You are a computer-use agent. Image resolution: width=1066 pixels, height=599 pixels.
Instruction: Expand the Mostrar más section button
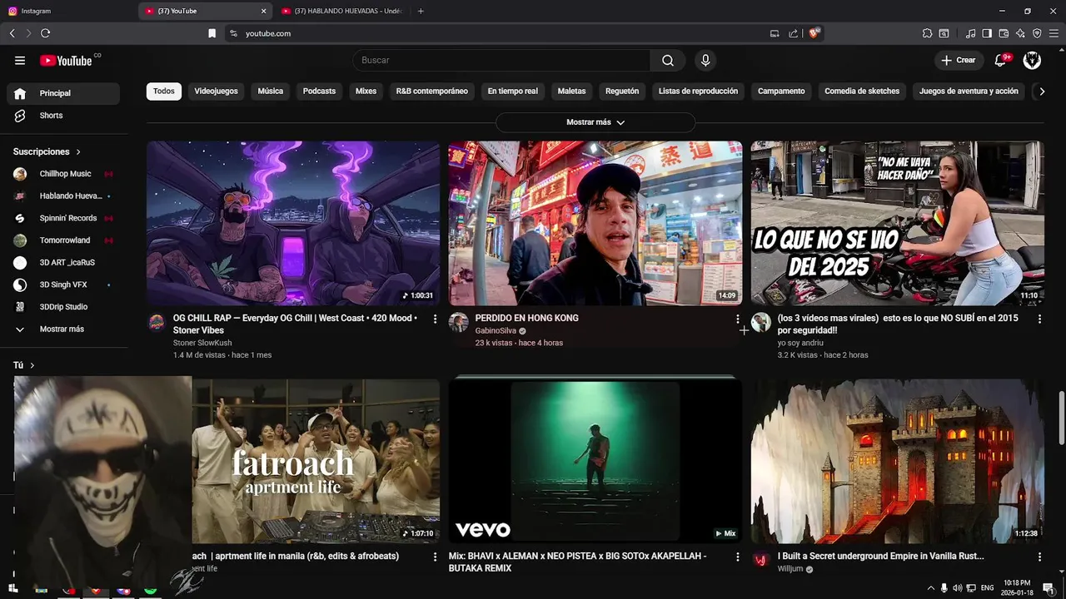pos(595,122)
